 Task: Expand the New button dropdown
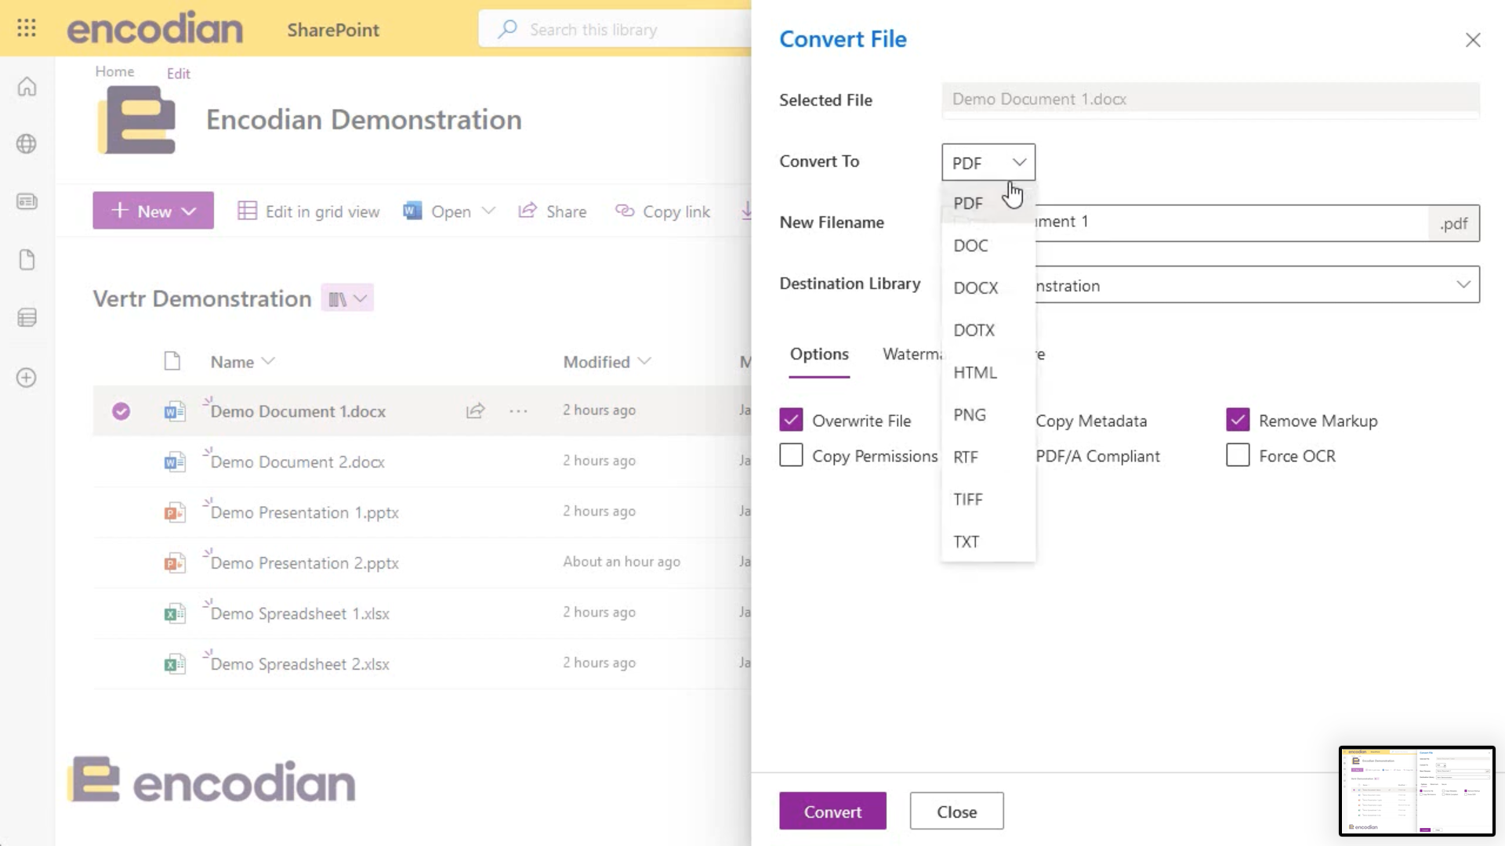(189, 211)
